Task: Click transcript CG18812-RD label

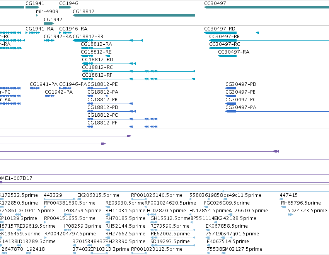Action: tap(97, 60)
